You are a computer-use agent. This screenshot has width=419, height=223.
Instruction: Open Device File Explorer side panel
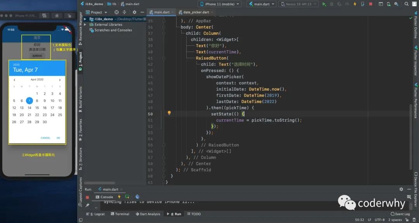(416, 189)
